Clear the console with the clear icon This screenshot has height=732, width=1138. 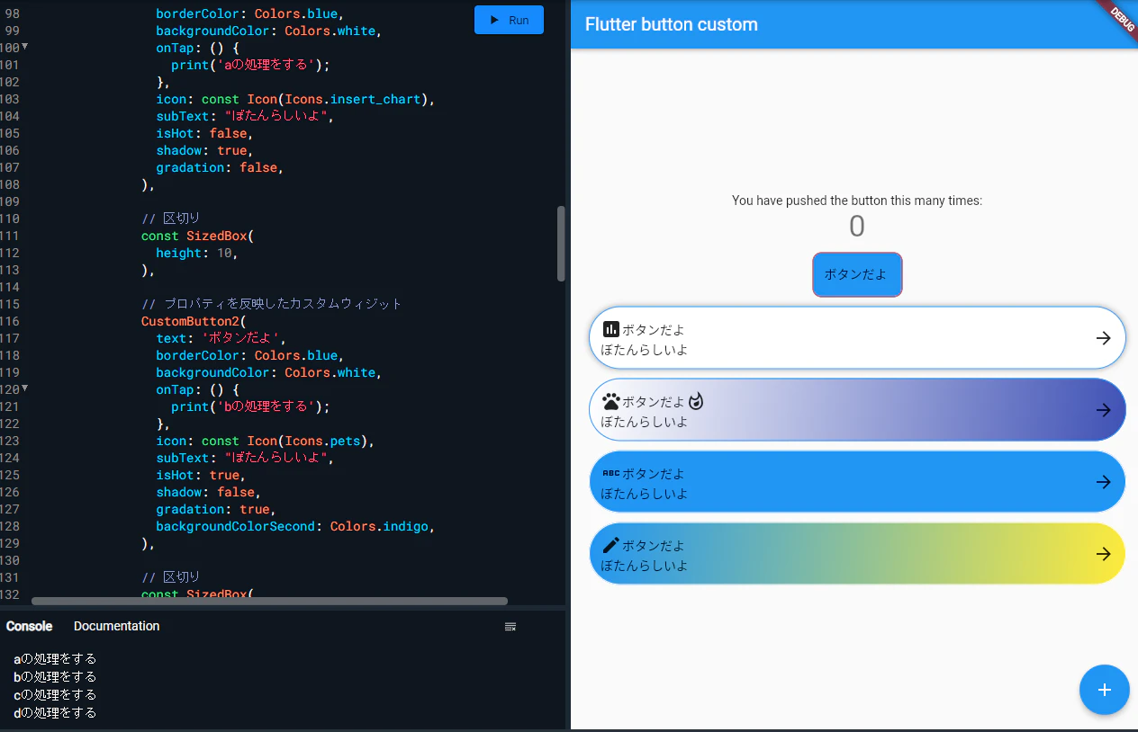510,627
